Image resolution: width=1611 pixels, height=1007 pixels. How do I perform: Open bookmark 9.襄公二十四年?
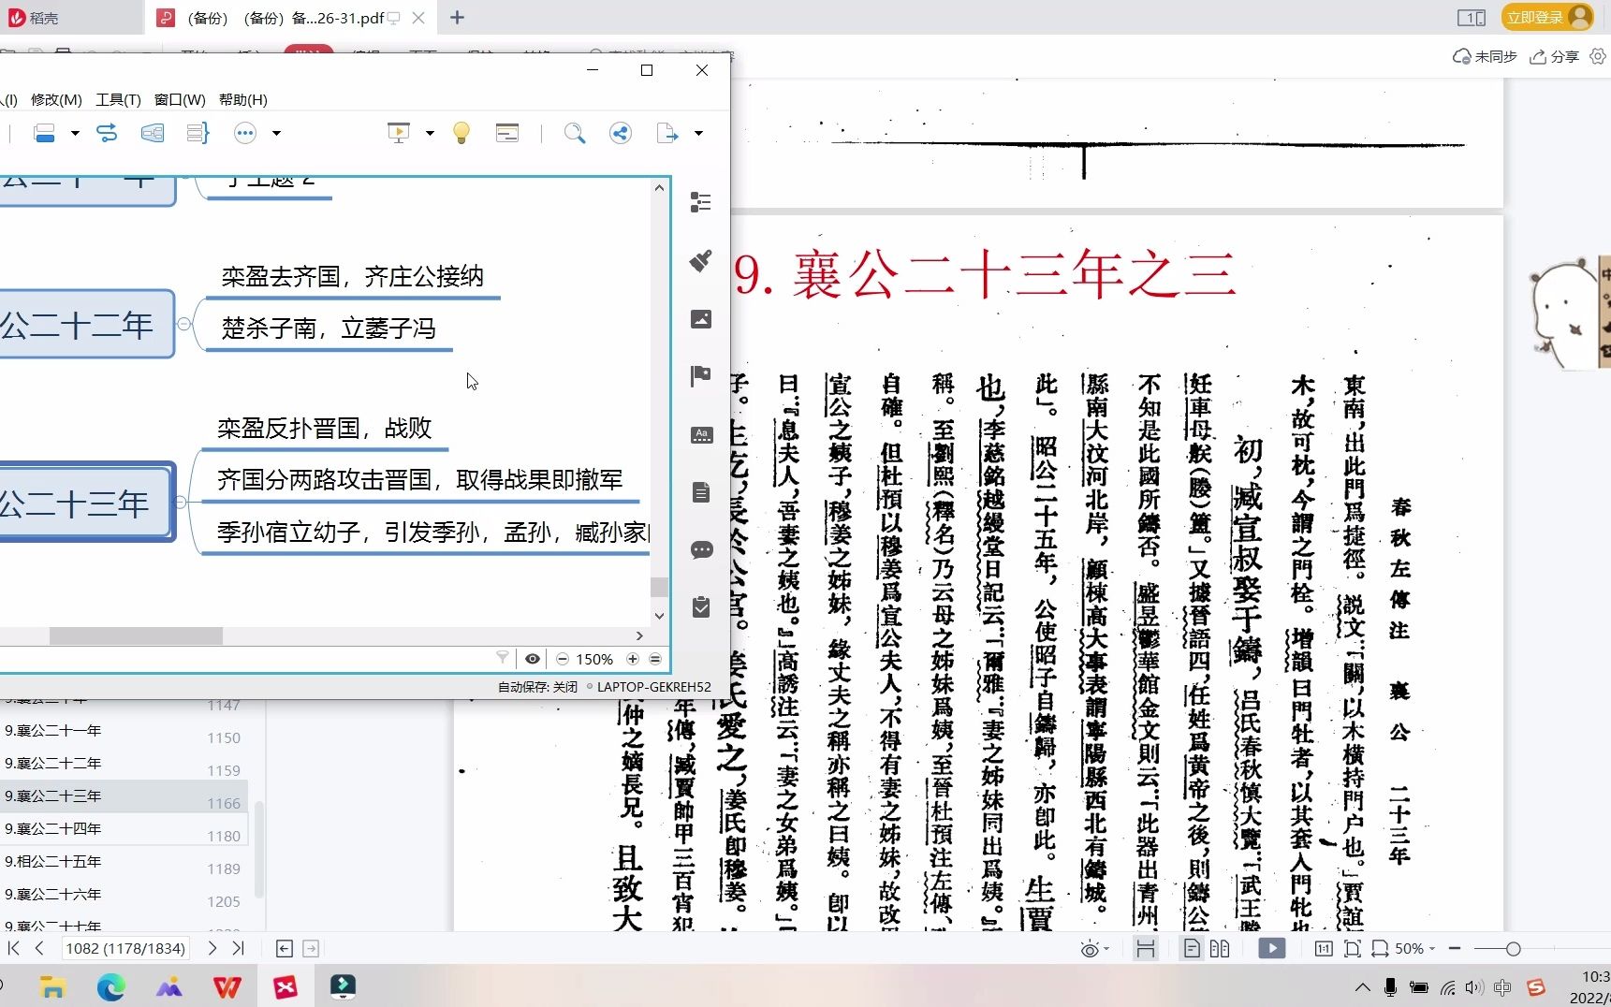(x=53, y=828)
